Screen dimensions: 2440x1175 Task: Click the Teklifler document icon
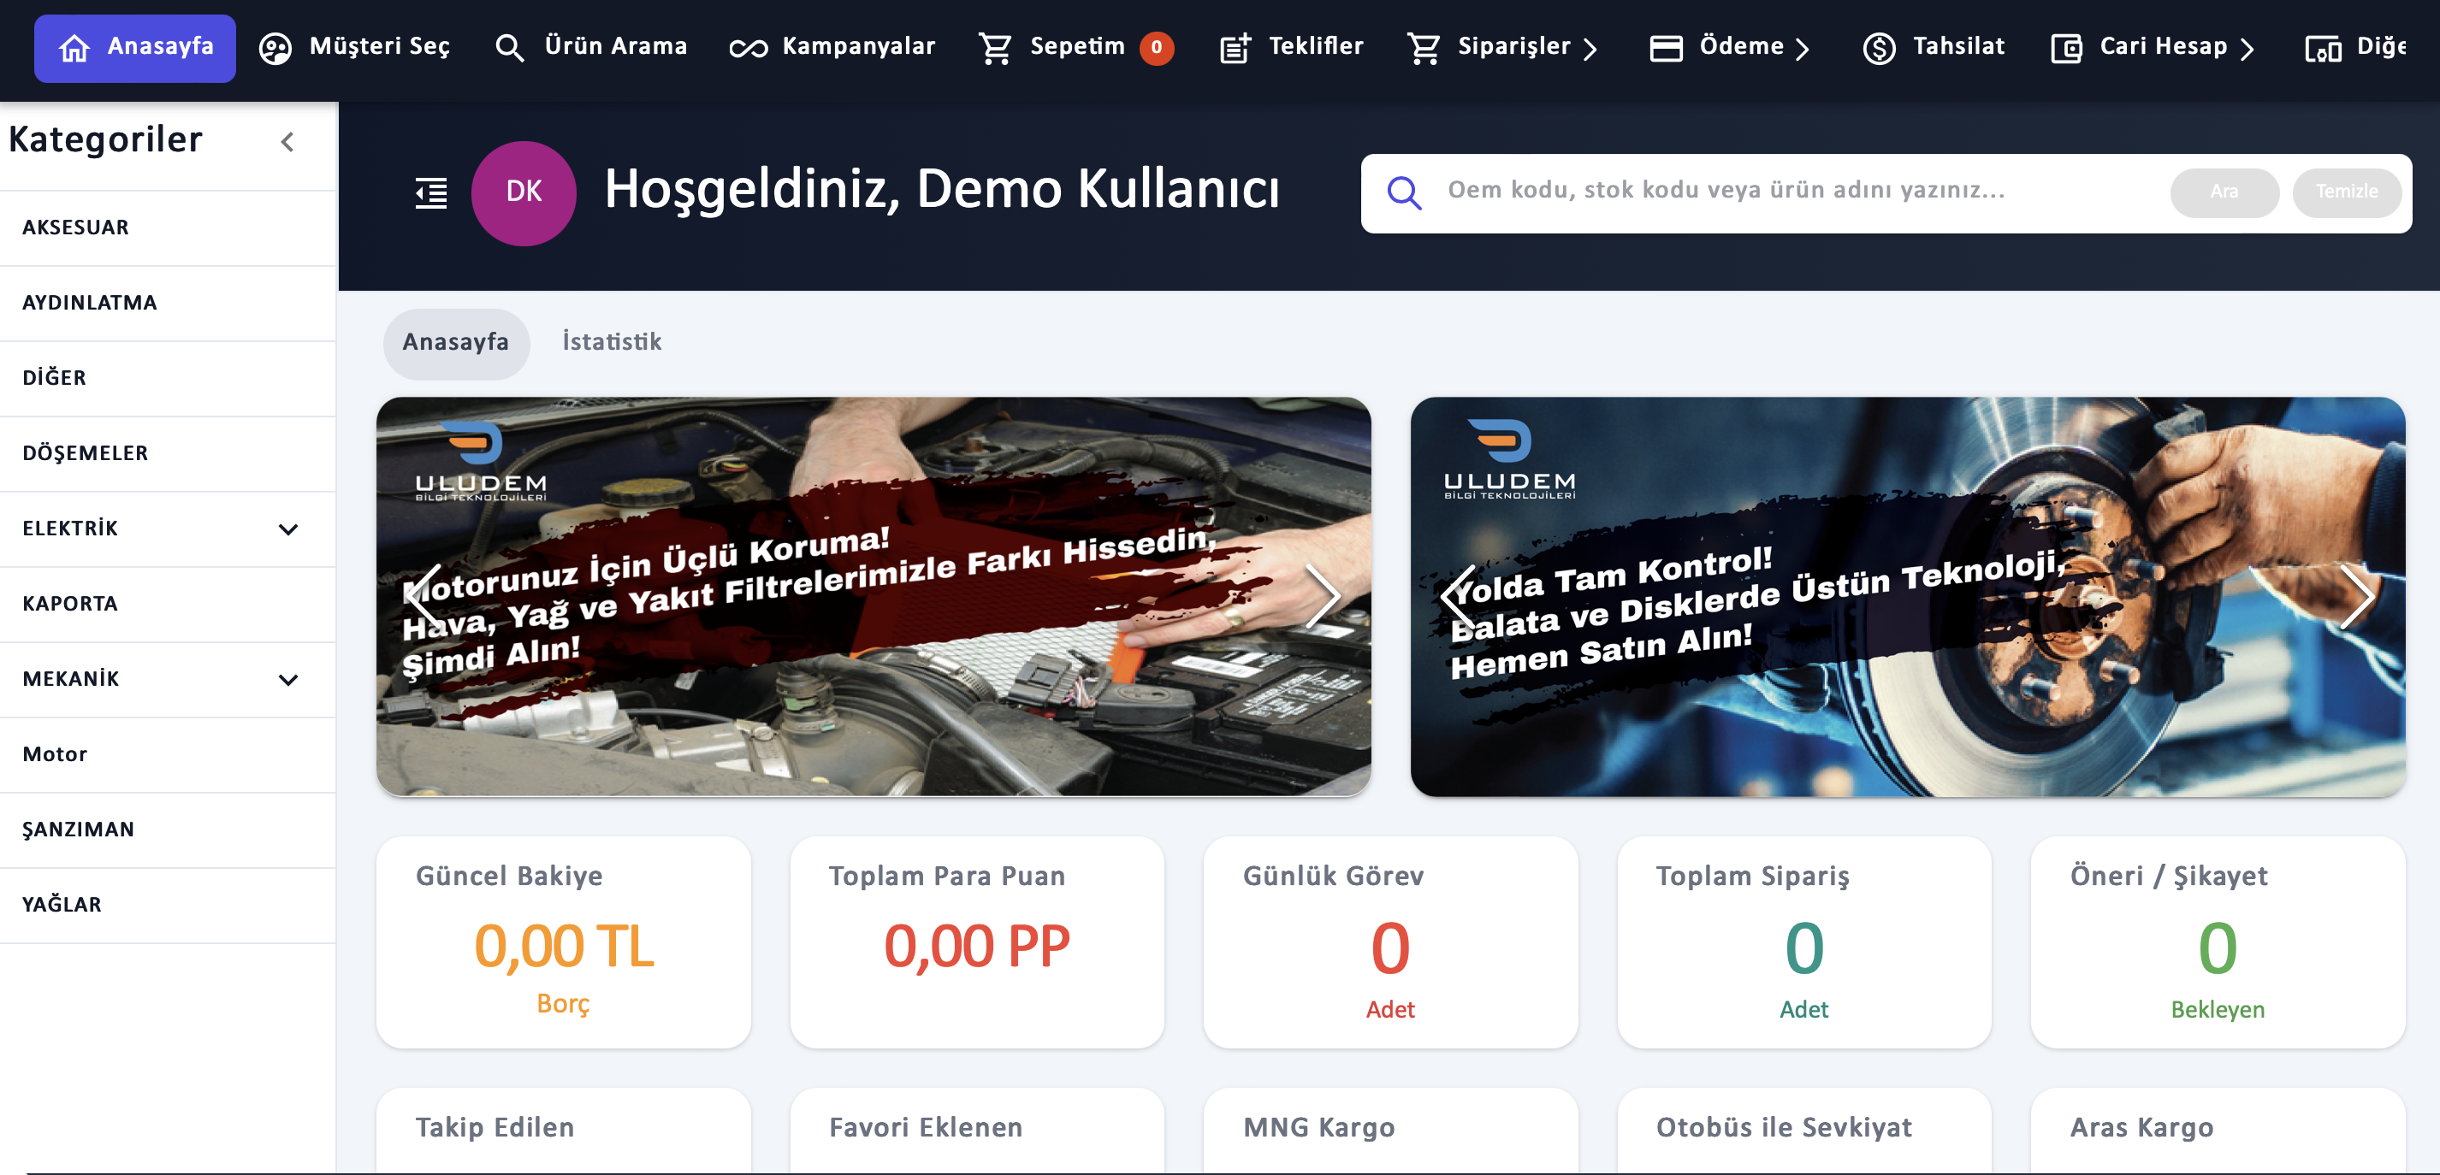coord(1235,47)
